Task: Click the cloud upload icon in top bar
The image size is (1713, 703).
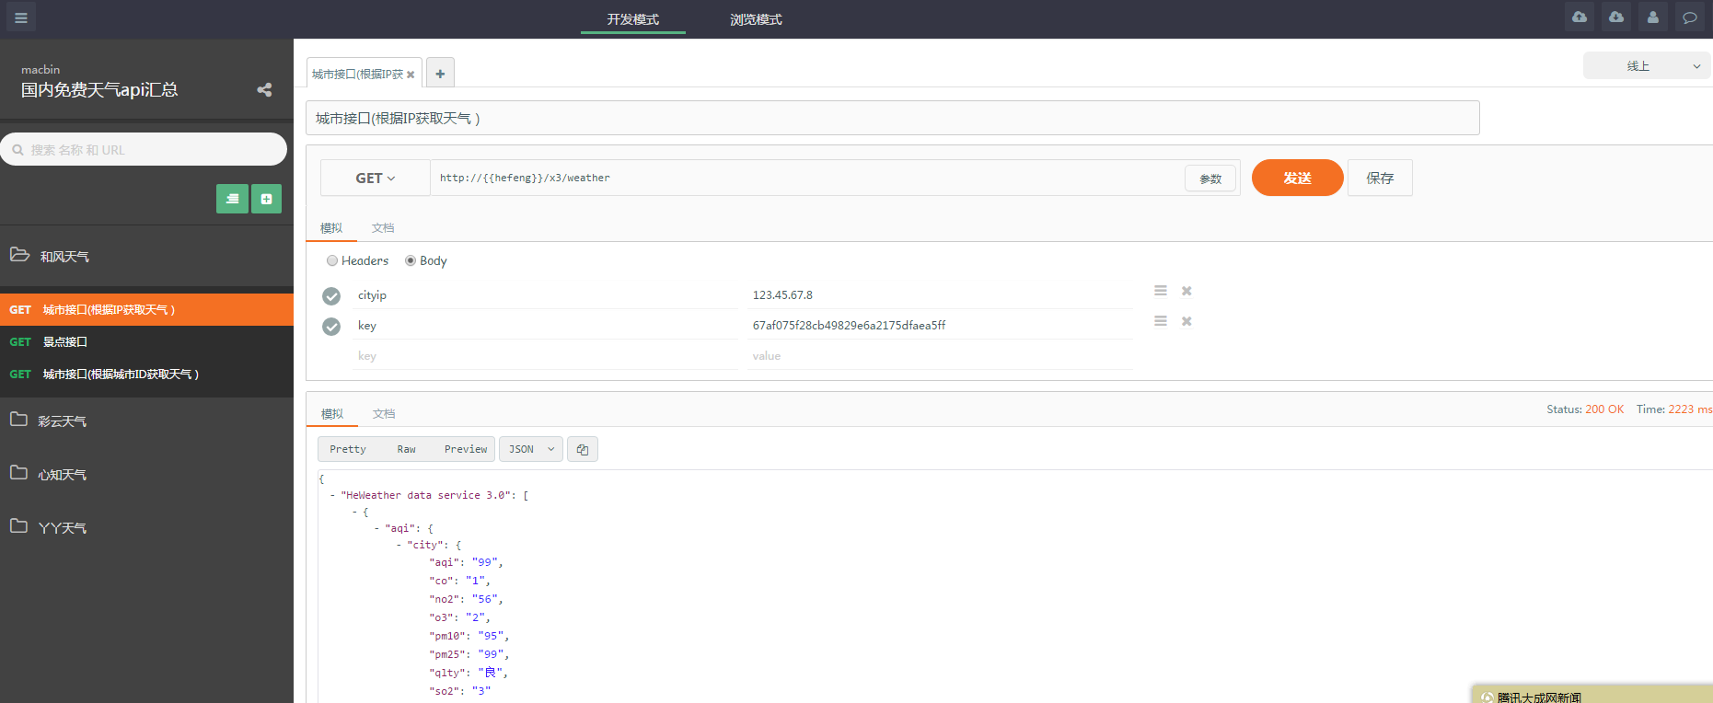Action: click(1580, 17)
